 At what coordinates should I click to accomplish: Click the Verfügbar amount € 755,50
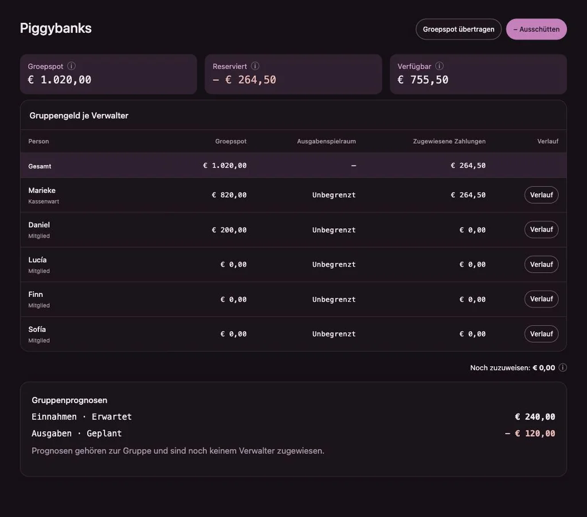423,80
